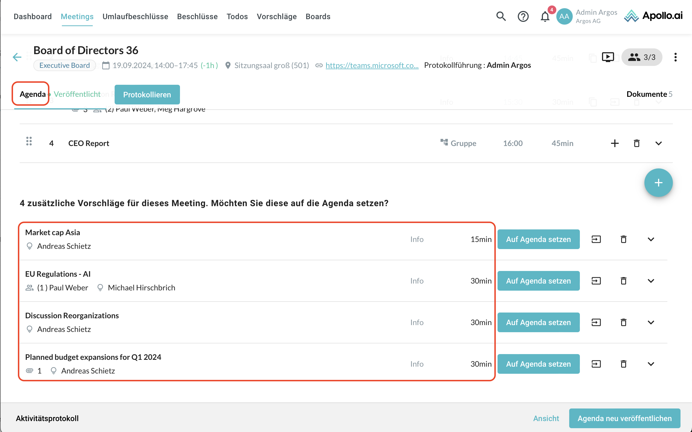Switch to the Umlaufbeschlüsse menu item
The width and height of the screenshot is (692, 432).
[x=135, y=17]
